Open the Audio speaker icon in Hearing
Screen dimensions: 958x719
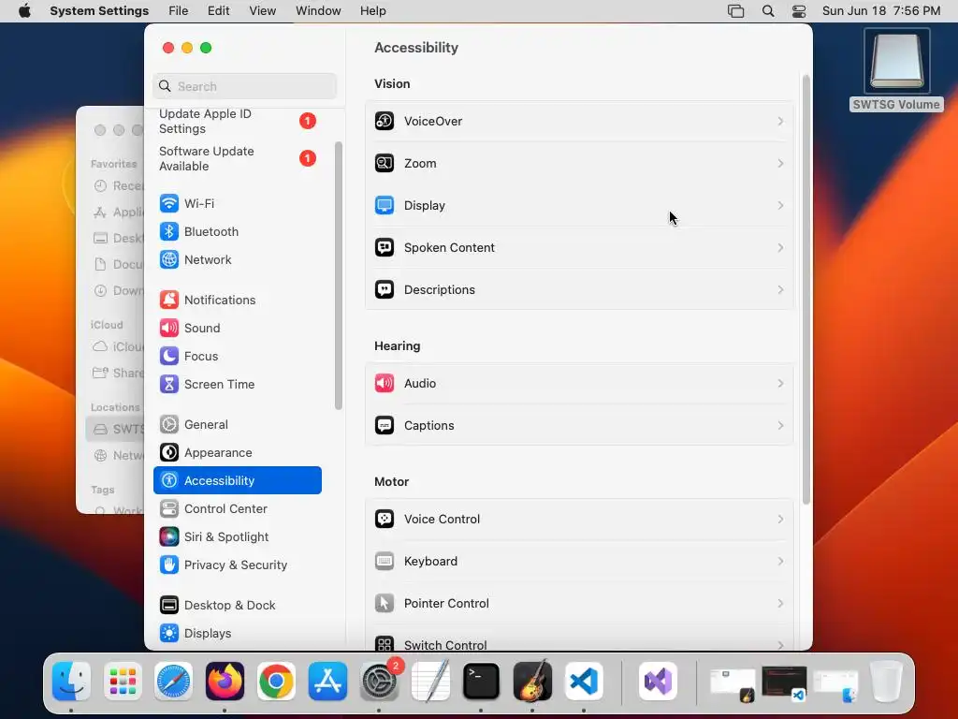[385, 383]
